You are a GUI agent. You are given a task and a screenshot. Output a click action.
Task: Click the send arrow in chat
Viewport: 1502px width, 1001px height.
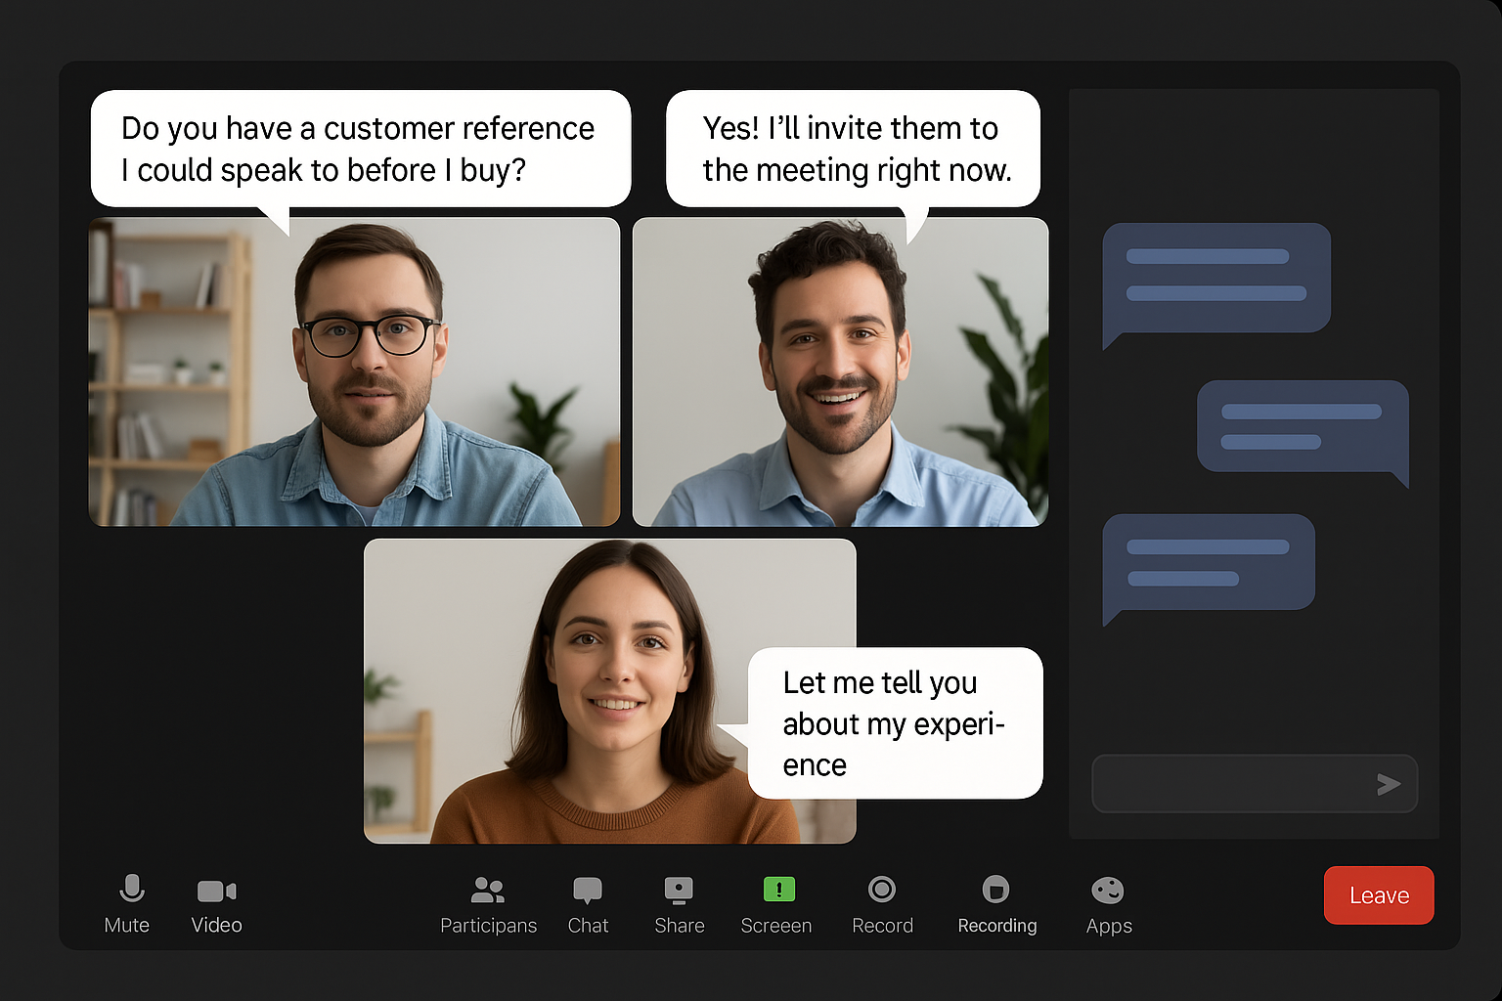pyautogui.click(x=1388, y=784)
